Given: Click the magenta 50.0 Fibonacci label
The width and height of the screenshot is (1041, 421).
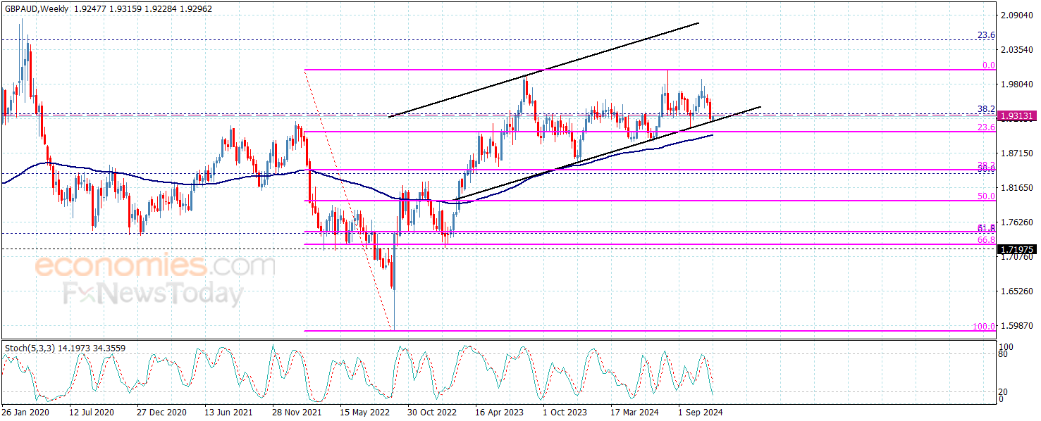Looking at the screenshot, I should tap(986, 196).
